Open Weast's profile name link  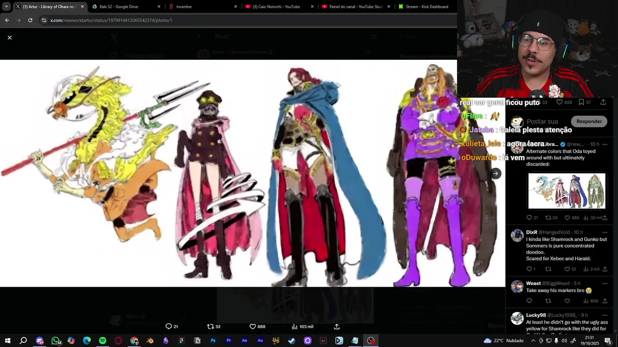(534, 283)
